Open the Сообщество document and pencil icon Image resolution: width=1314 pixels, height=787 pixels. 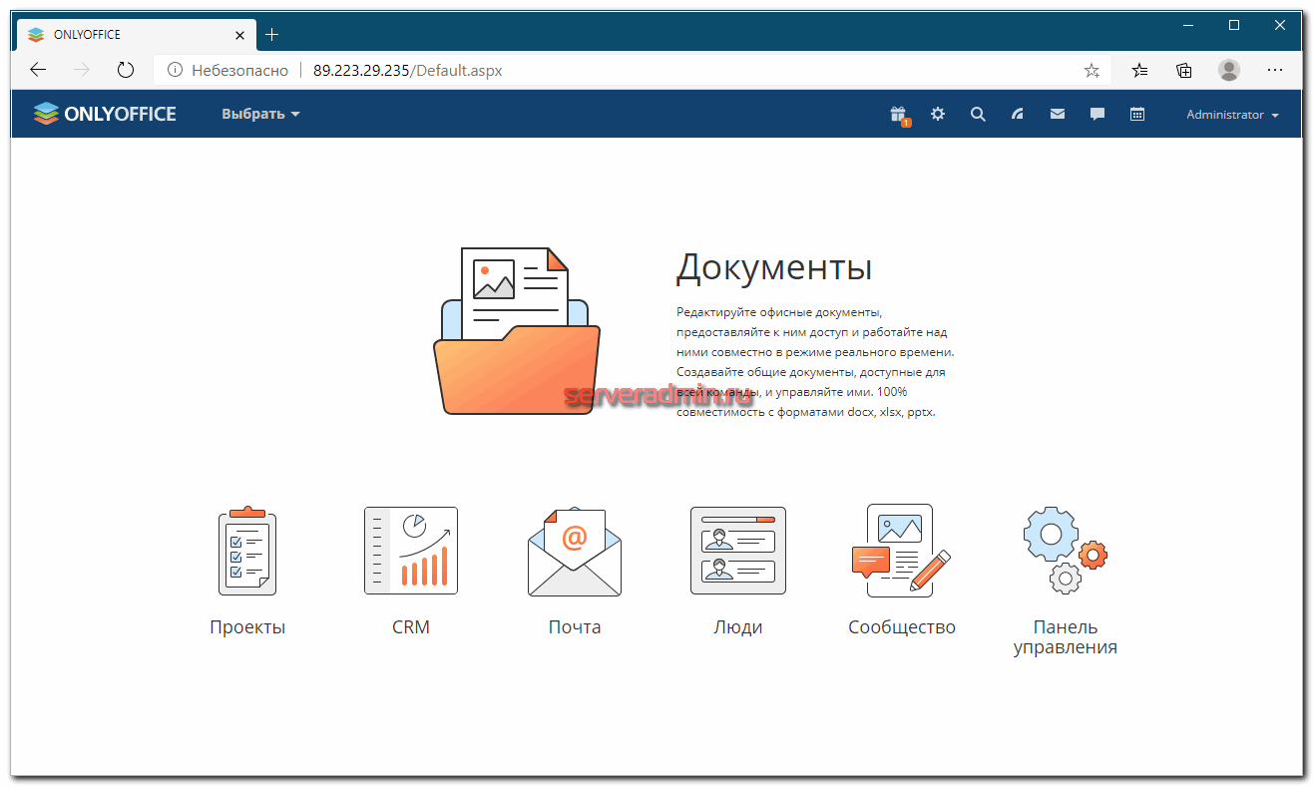[x=901, y=551]
